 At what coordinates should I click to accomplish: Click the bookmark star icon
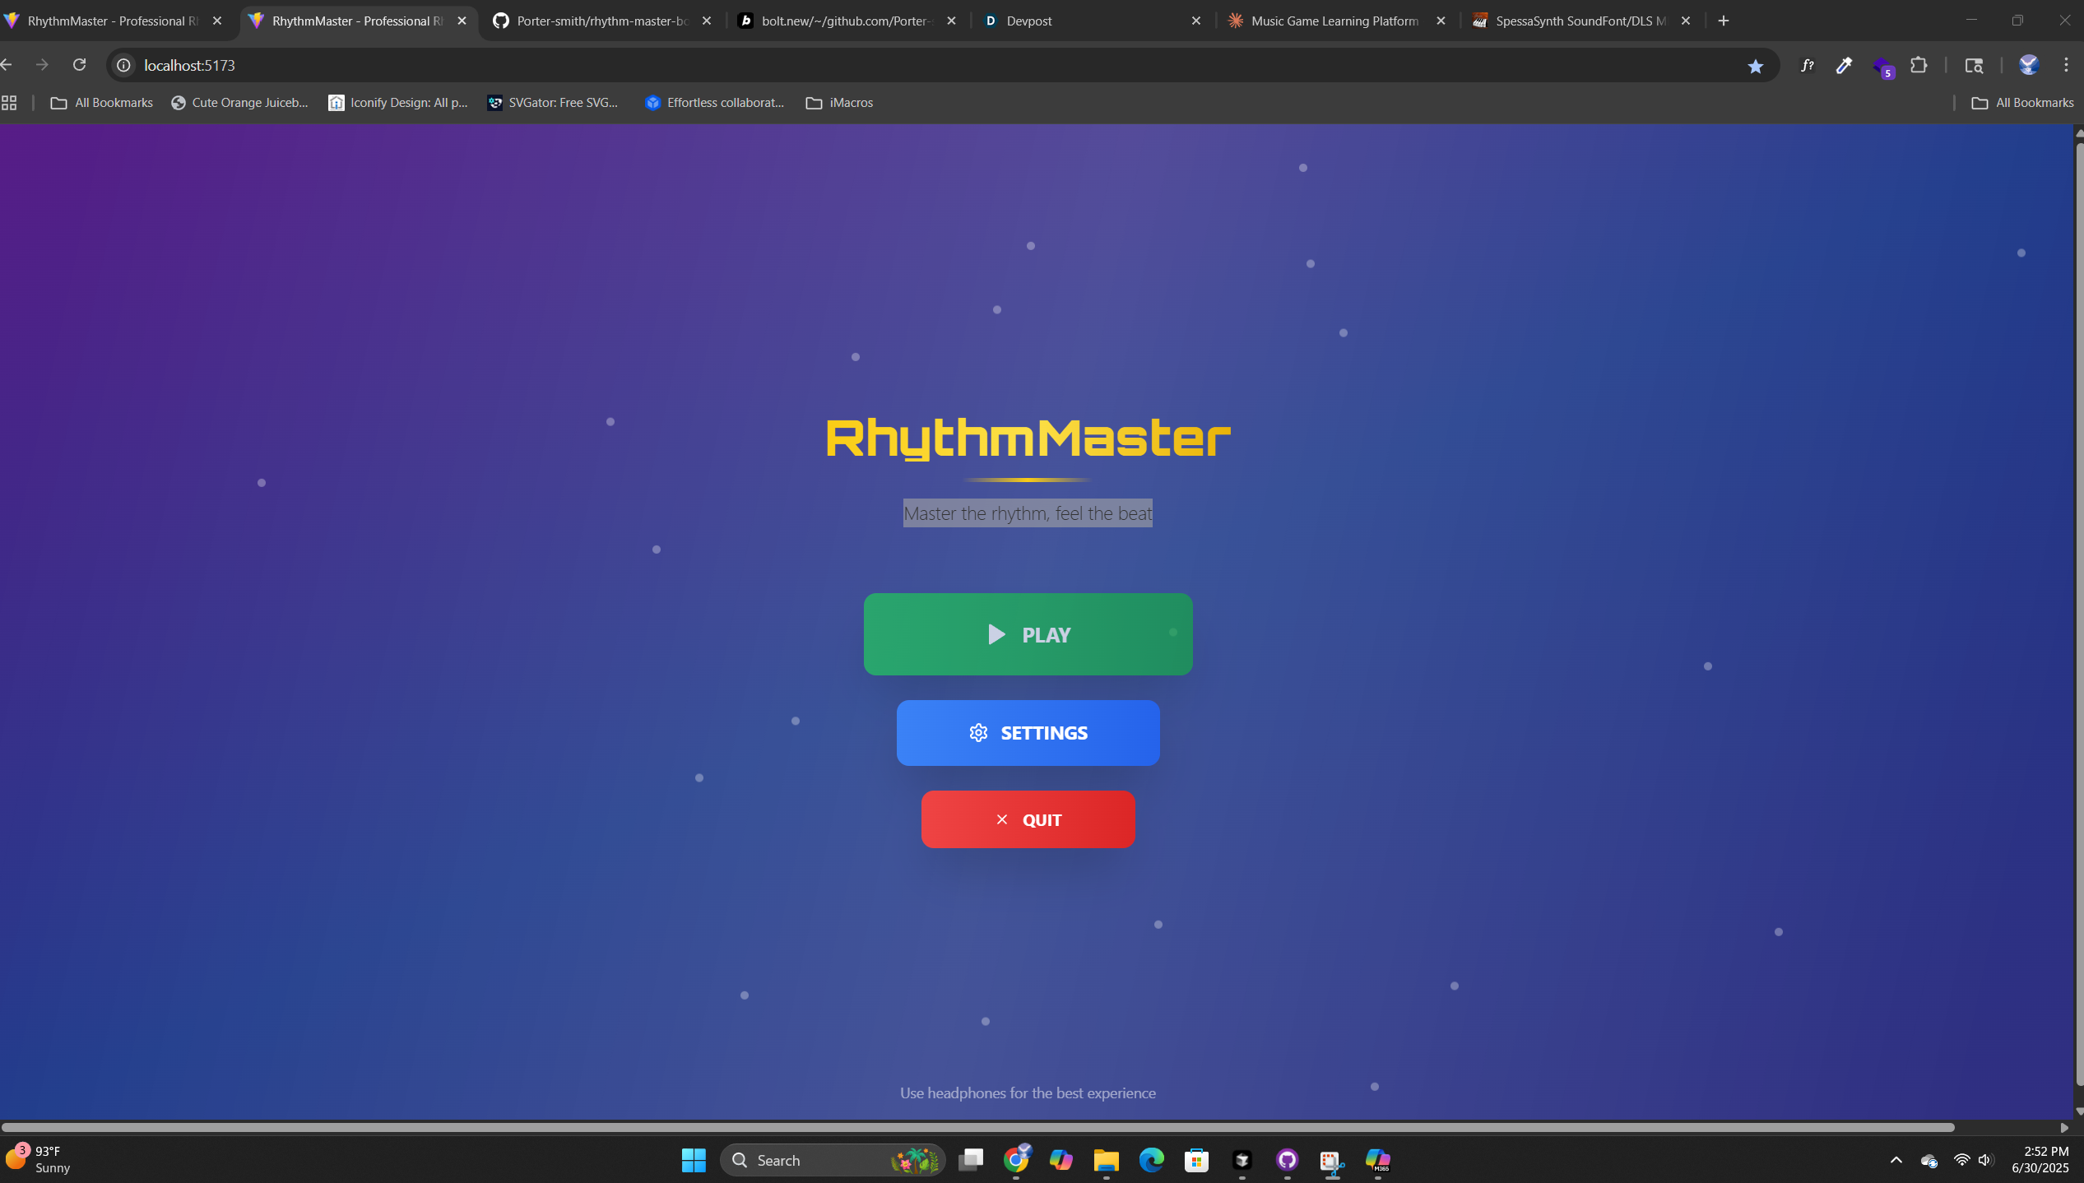click(1755, 66)
